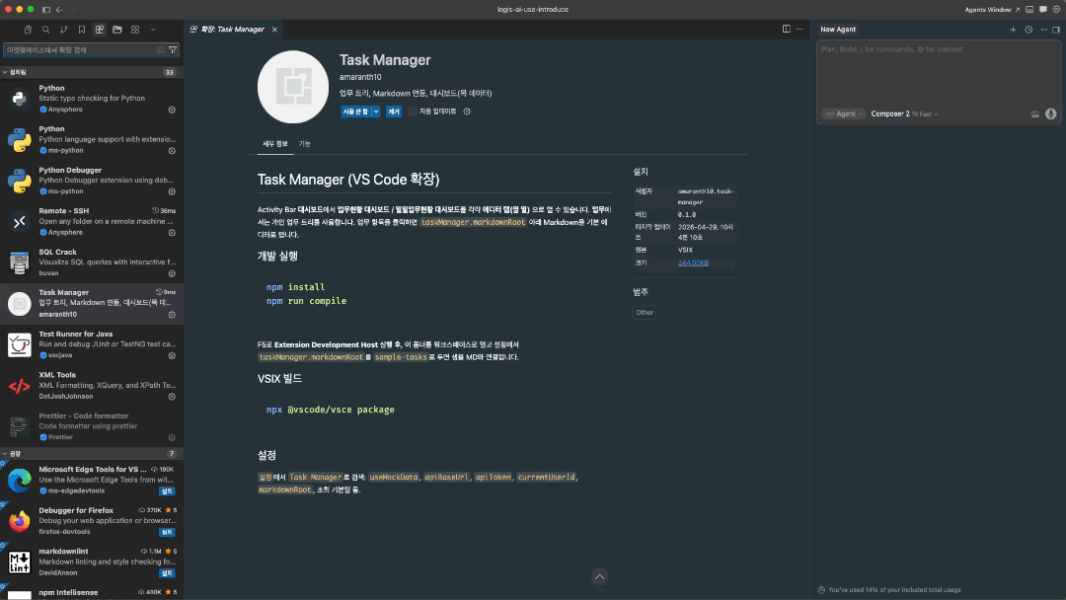Open the disable button dropdown arrow

[x=376, y=112]
